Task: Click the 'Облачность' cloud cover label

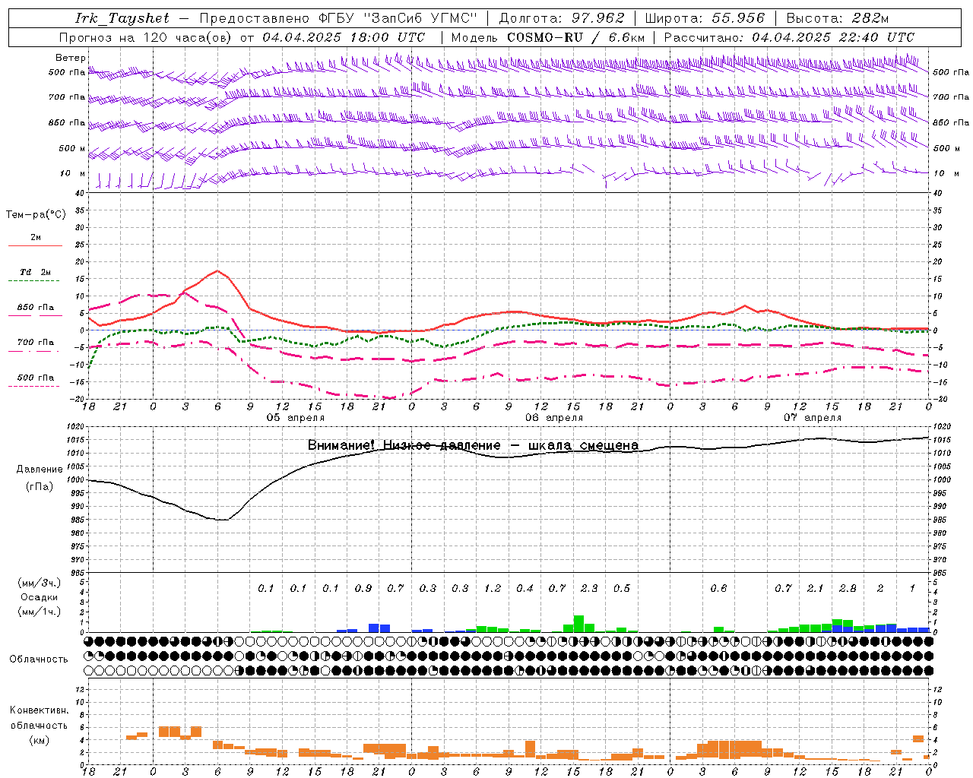Action: point(39,659)
